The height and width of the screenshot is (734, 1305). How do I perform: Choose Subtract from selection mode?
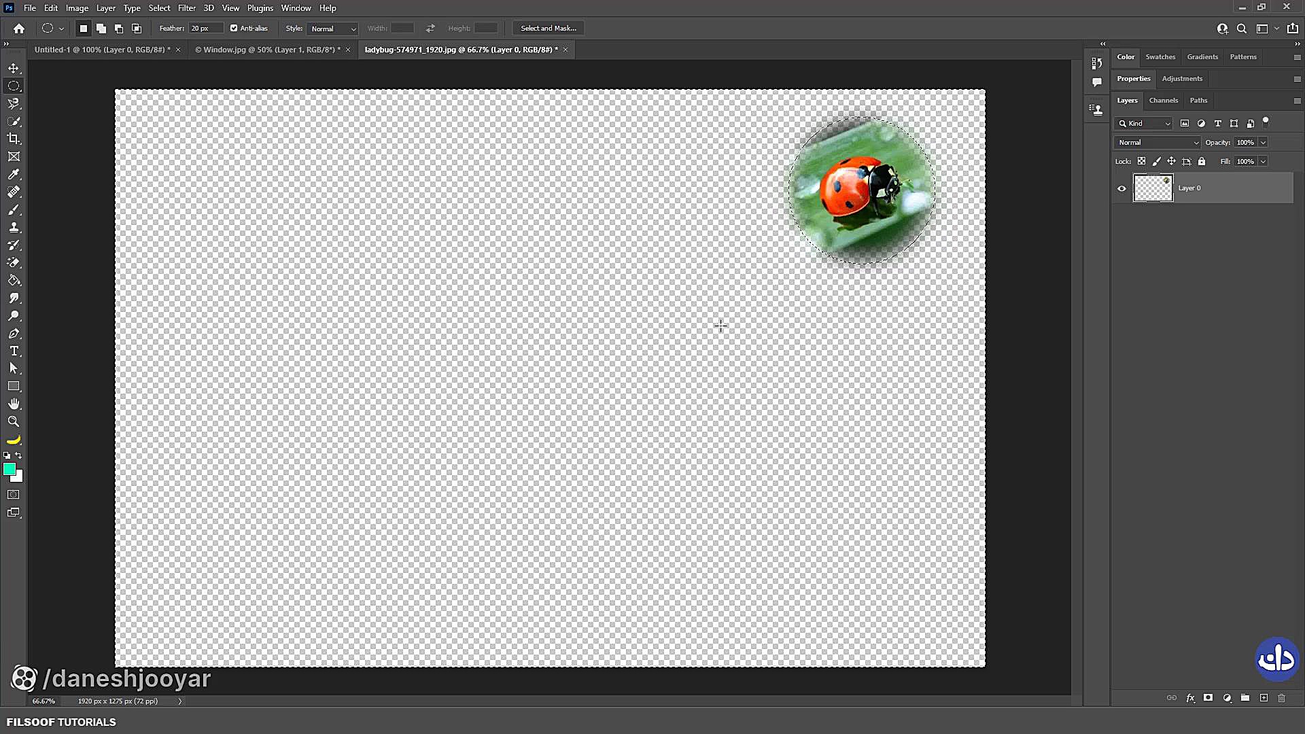tap(119, 29)
